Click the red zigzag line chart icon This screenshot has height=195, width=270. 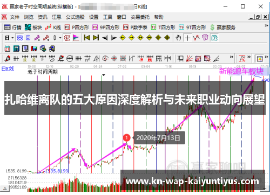[196, 38]
